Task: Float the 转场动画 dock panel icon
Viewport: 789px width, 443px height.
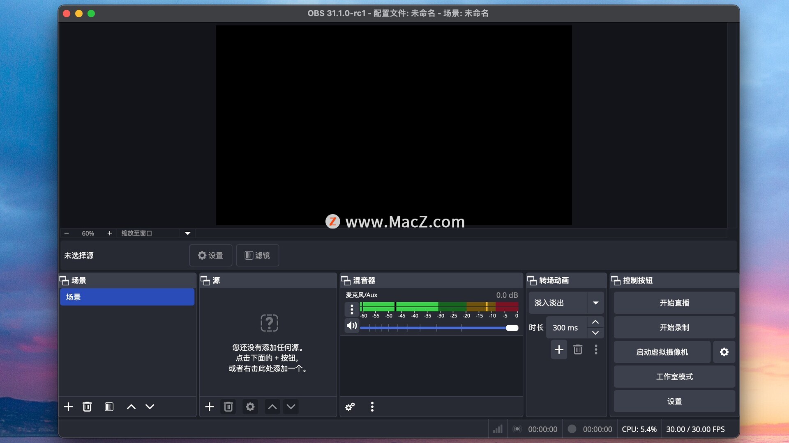Action: tap(532, 281)
